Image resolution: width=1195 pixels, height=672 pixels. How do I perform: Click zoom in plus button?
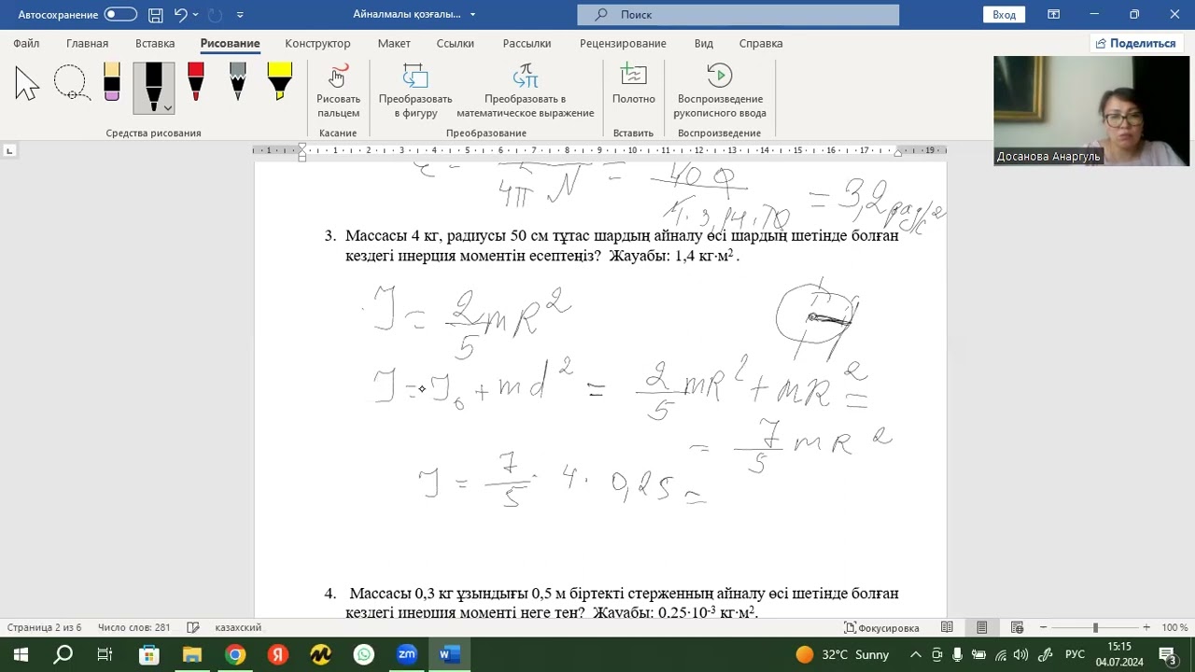point(1146,628)
